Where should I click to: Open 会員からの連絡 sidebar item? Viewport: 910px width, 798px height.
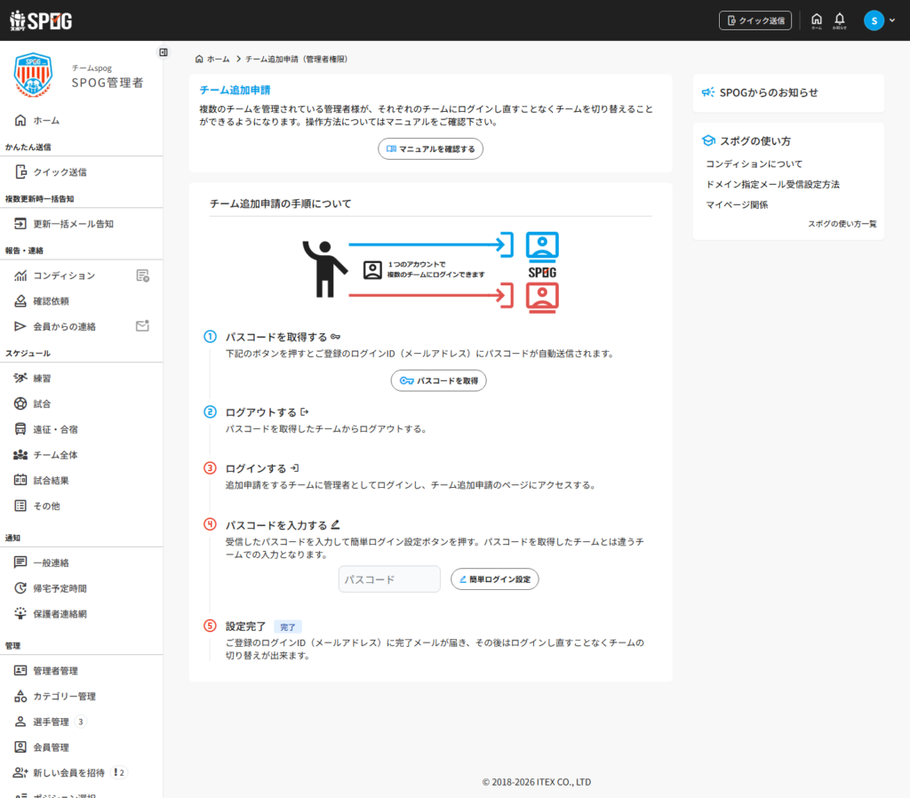64,326
